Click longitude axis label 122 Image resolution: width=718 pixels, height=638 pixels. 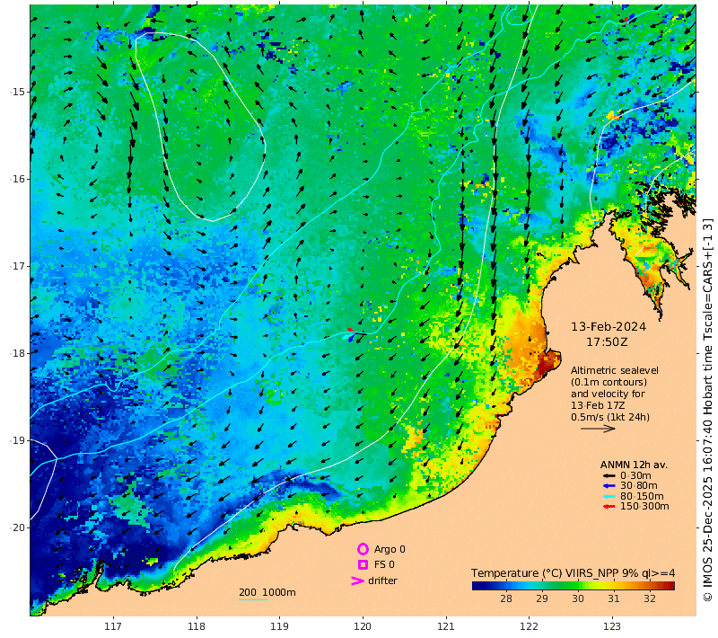(529, 626)
